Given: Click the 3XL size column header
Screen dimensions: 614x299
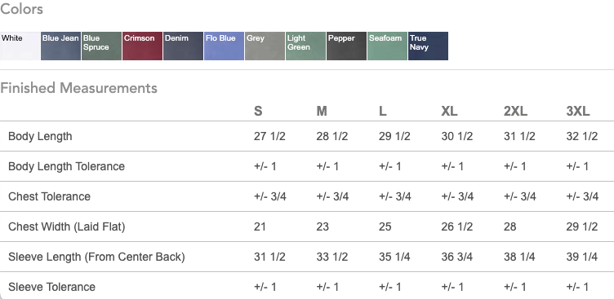Looking at the screenshot, I should 577,112.
